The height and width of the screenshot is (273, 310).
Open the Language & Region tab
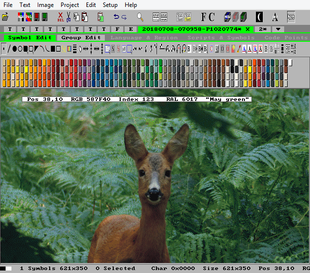(x=144, y=38)
